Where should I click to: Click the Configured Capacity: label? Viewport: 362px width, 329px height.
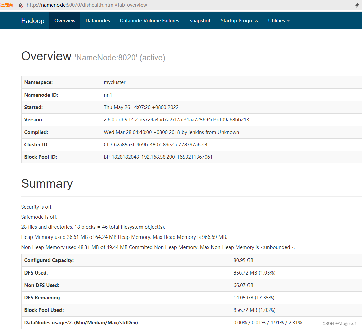point(49,261)
